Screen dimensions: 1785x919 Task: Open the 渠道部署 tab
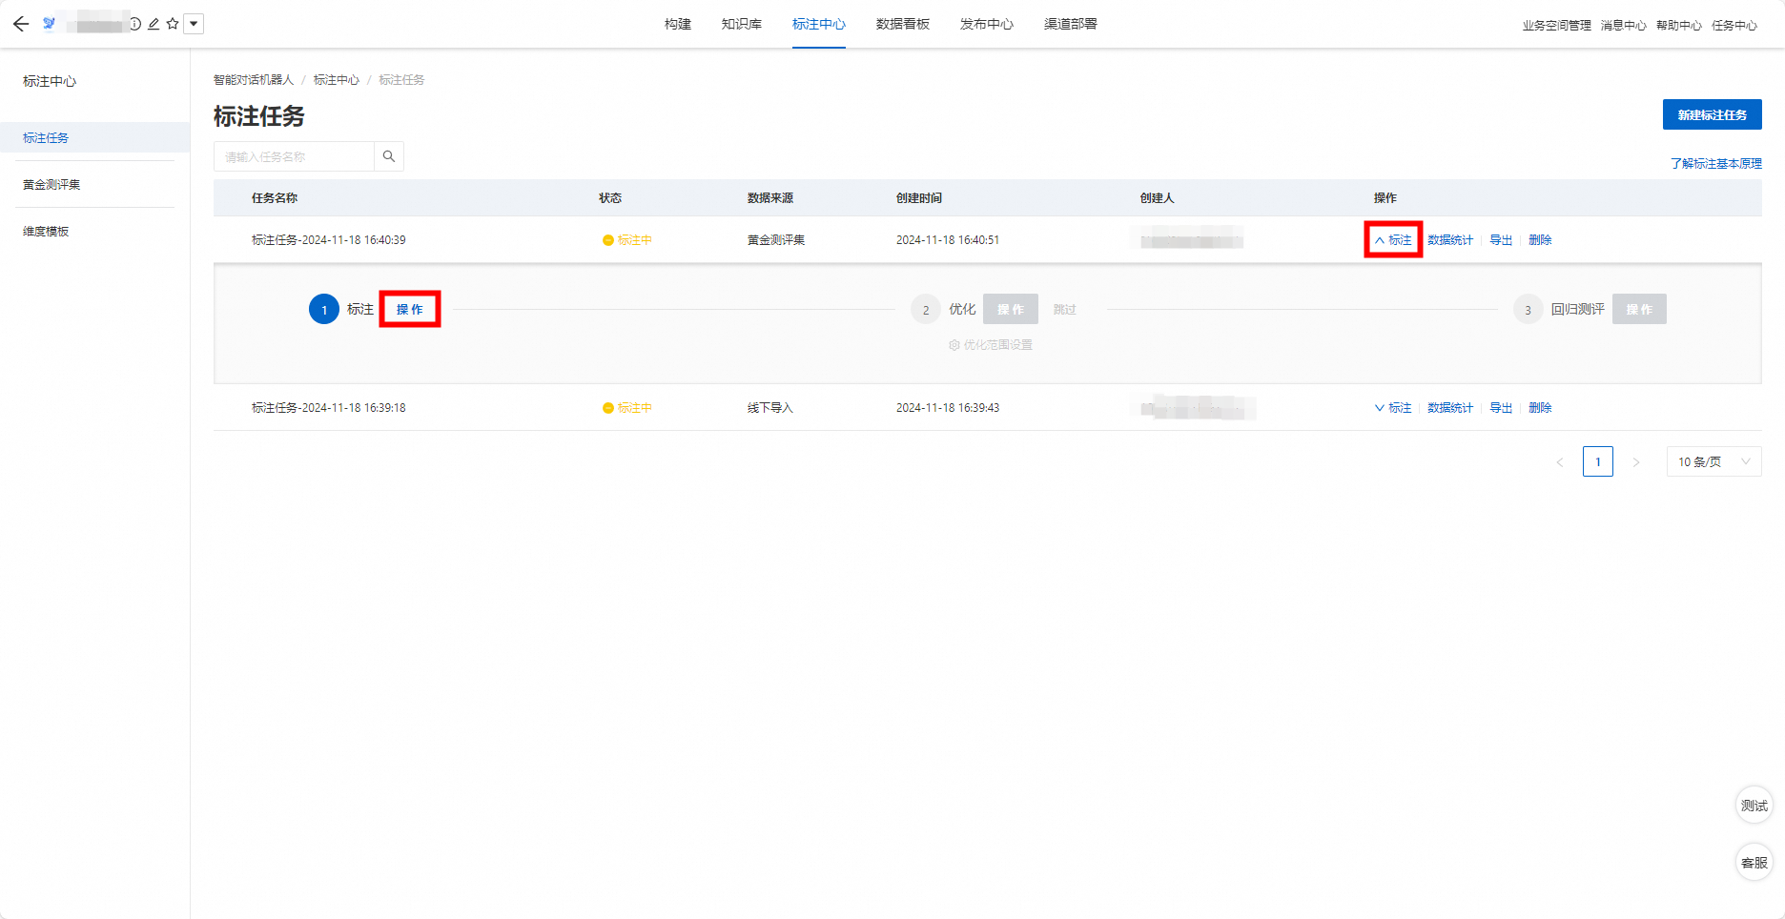(x=1071, y=24)
